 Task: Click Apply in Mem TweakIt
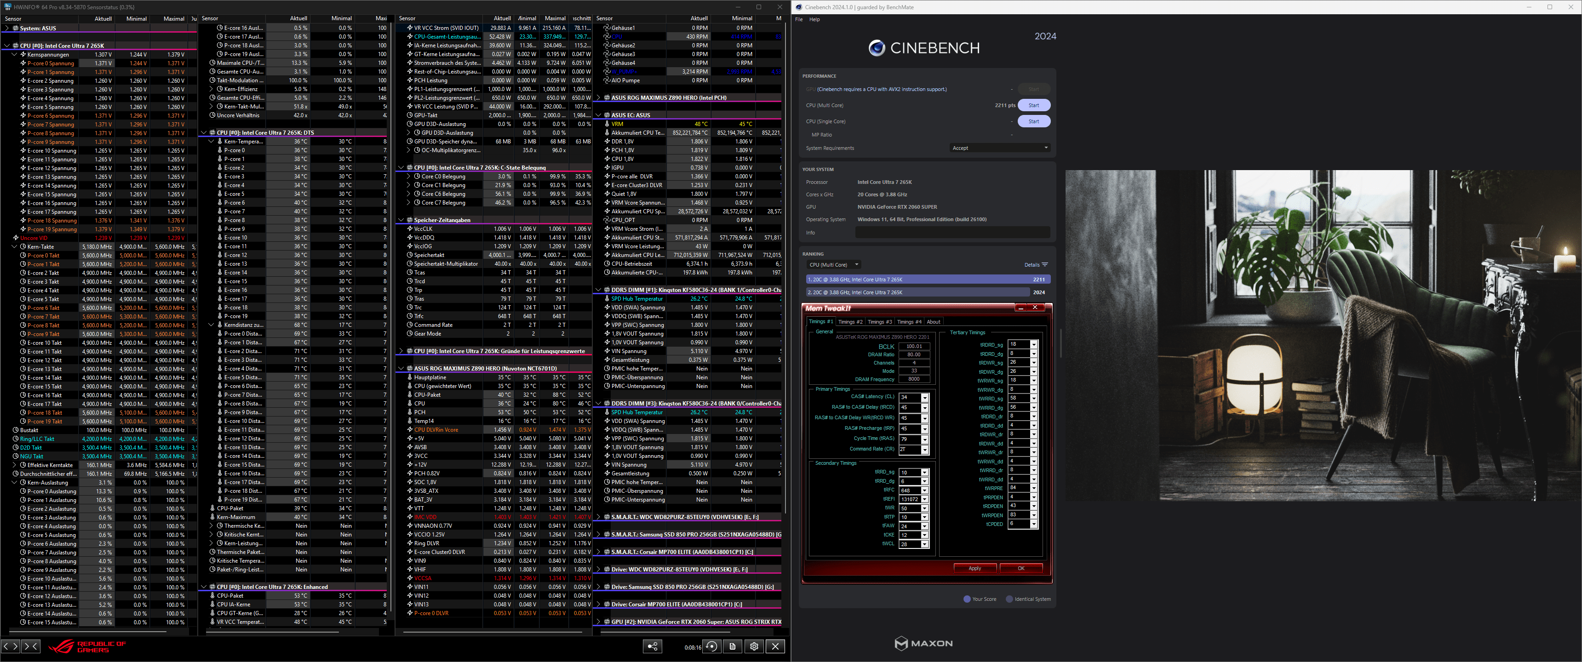pos(974,568)
